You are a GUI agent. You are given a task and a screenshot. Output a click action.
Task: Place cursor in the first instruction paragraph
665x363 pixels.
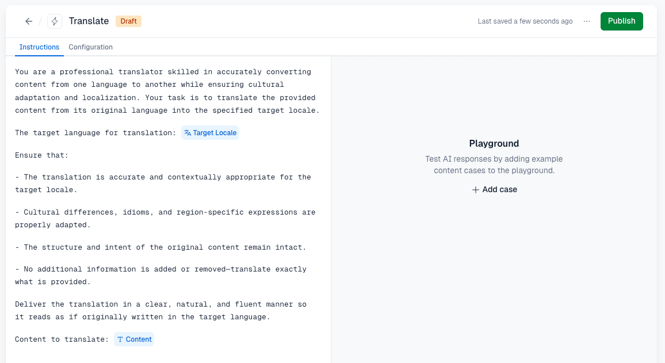click(167, 91)
